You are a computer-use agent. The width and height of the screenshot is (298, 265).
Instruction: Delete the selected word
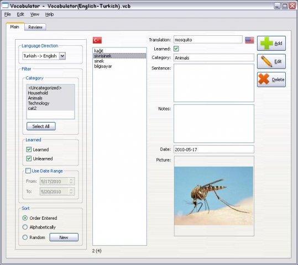pos(271,79)
